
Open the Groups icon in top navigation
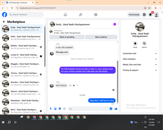point(96,15)
